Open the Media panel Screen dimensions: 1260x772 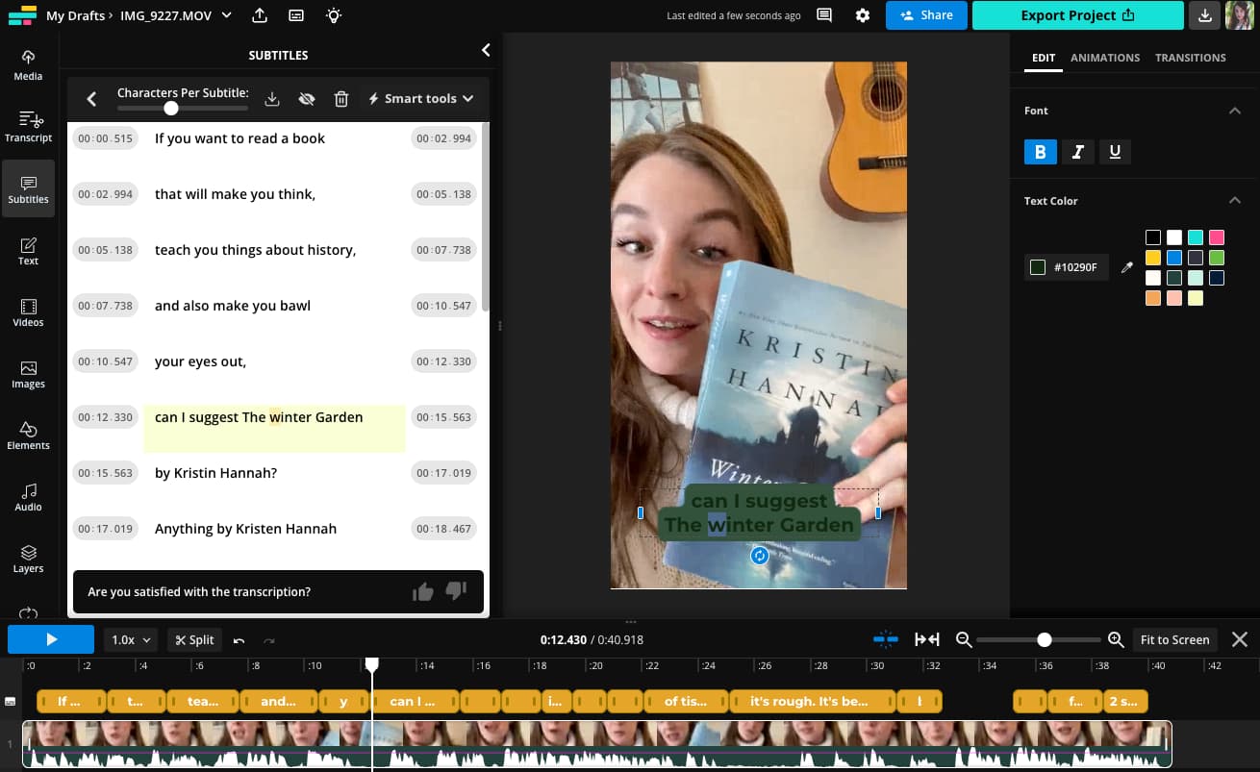click(28, 65)
